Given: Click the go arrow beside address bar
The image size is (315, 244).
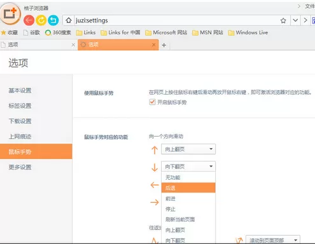Looking at the screenshot, I should [305, 20].
